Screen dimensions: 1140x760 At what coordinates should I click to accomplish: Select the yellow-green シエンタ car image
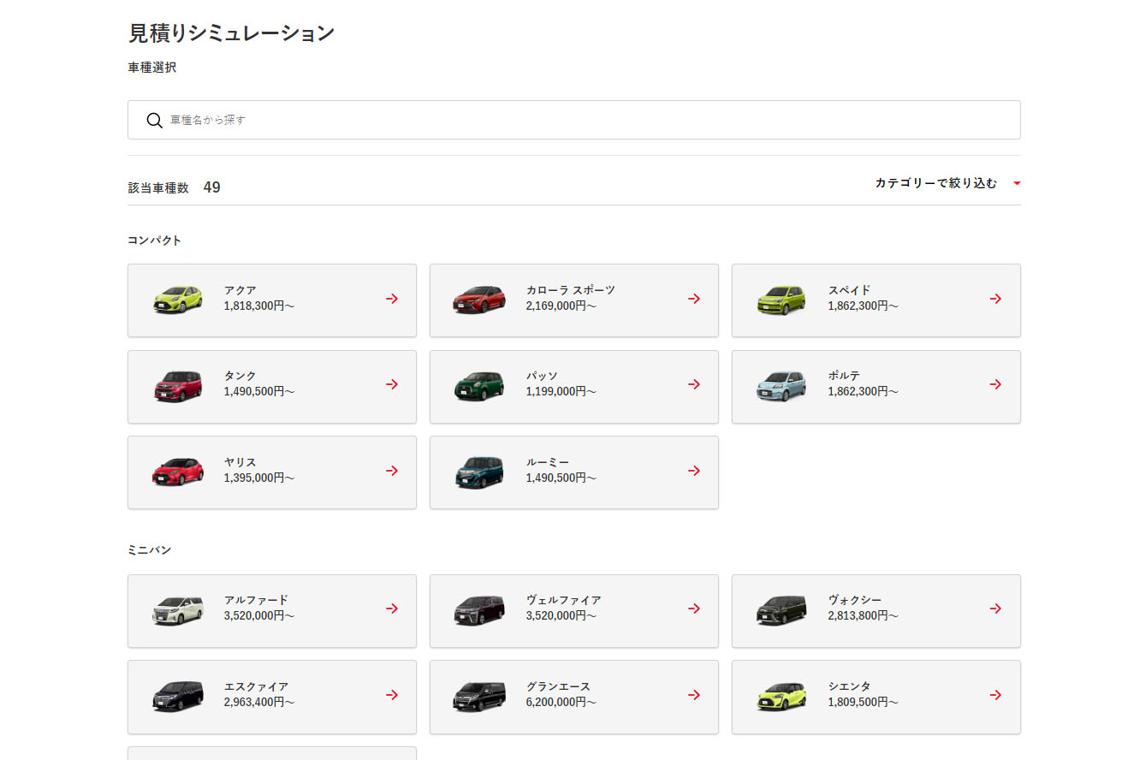[781, 696]
